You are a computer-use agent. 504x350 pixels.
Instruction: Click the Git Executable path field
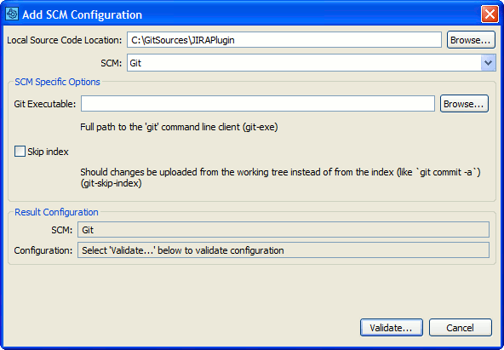[258, 104]
